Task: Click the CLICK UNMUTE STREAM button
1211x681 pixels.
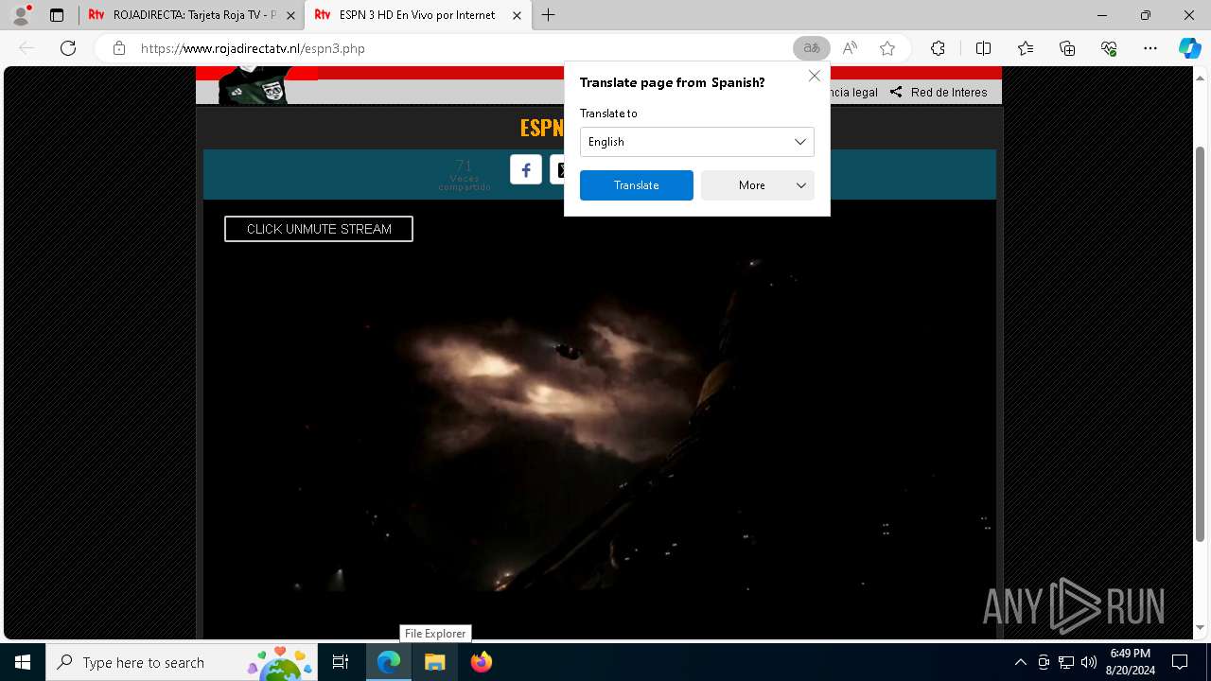Action: tap(319, 229)
